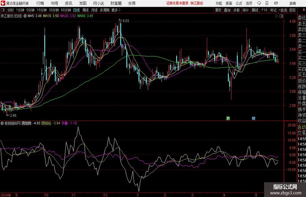Click the 多股 multi-stock button

(x=236, y=10)
